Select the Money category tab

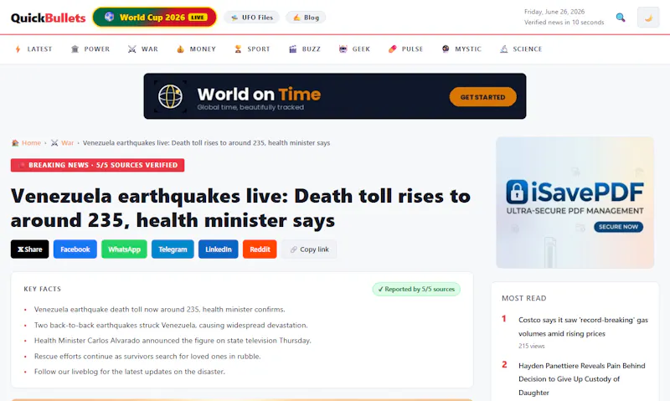point(196,49)
